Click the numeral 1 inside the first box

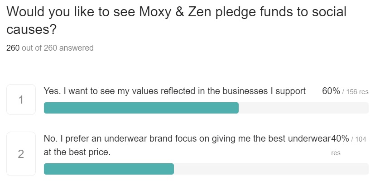pos(21,100)
